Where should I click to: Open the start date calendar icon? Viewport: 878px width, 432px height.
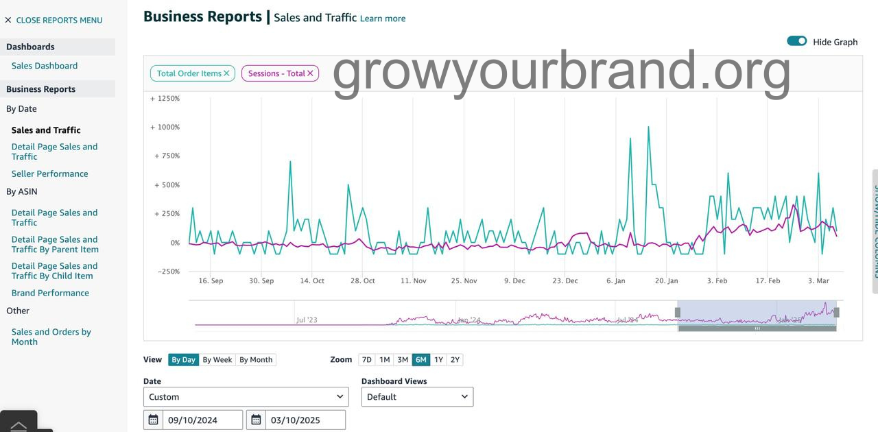[x=154, y=420]
